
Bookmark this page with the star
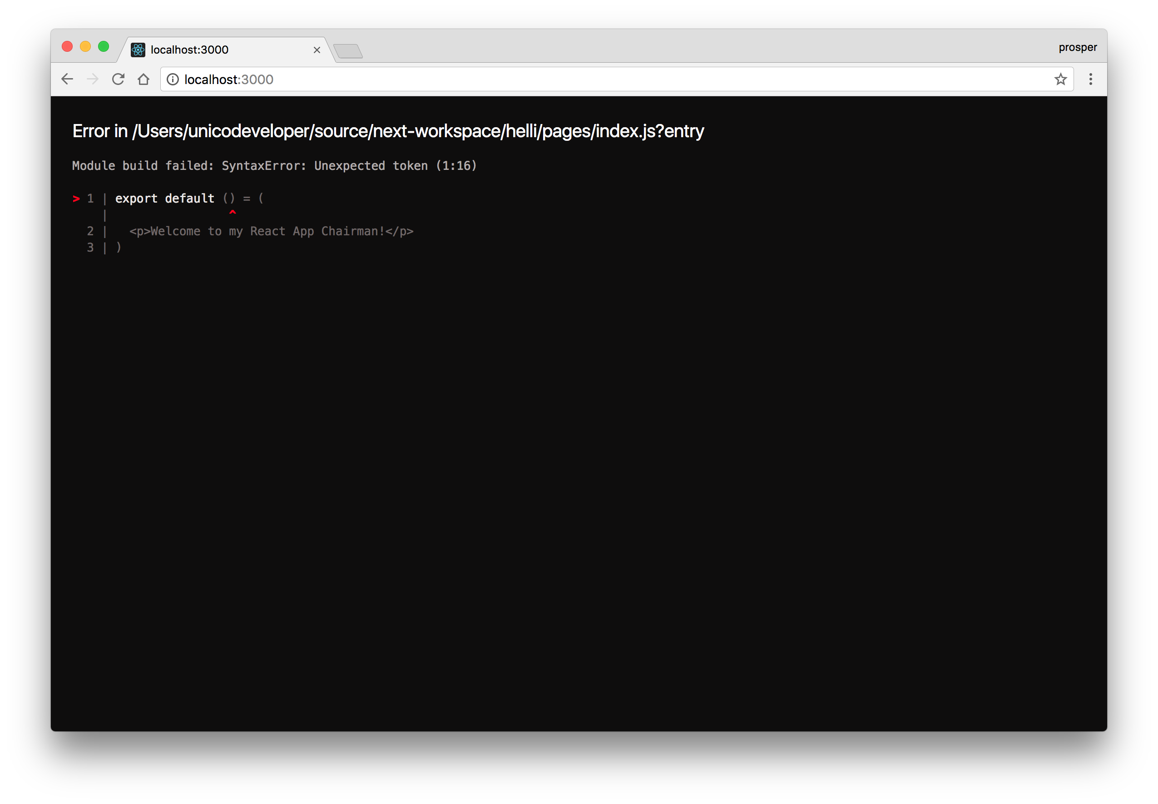(x=1061, y=79)
